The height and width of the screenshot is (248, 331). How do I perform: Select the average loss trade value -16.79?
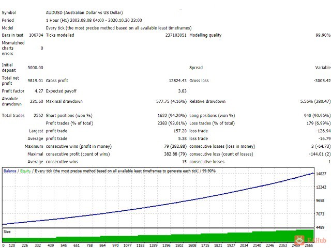point(324,138)
